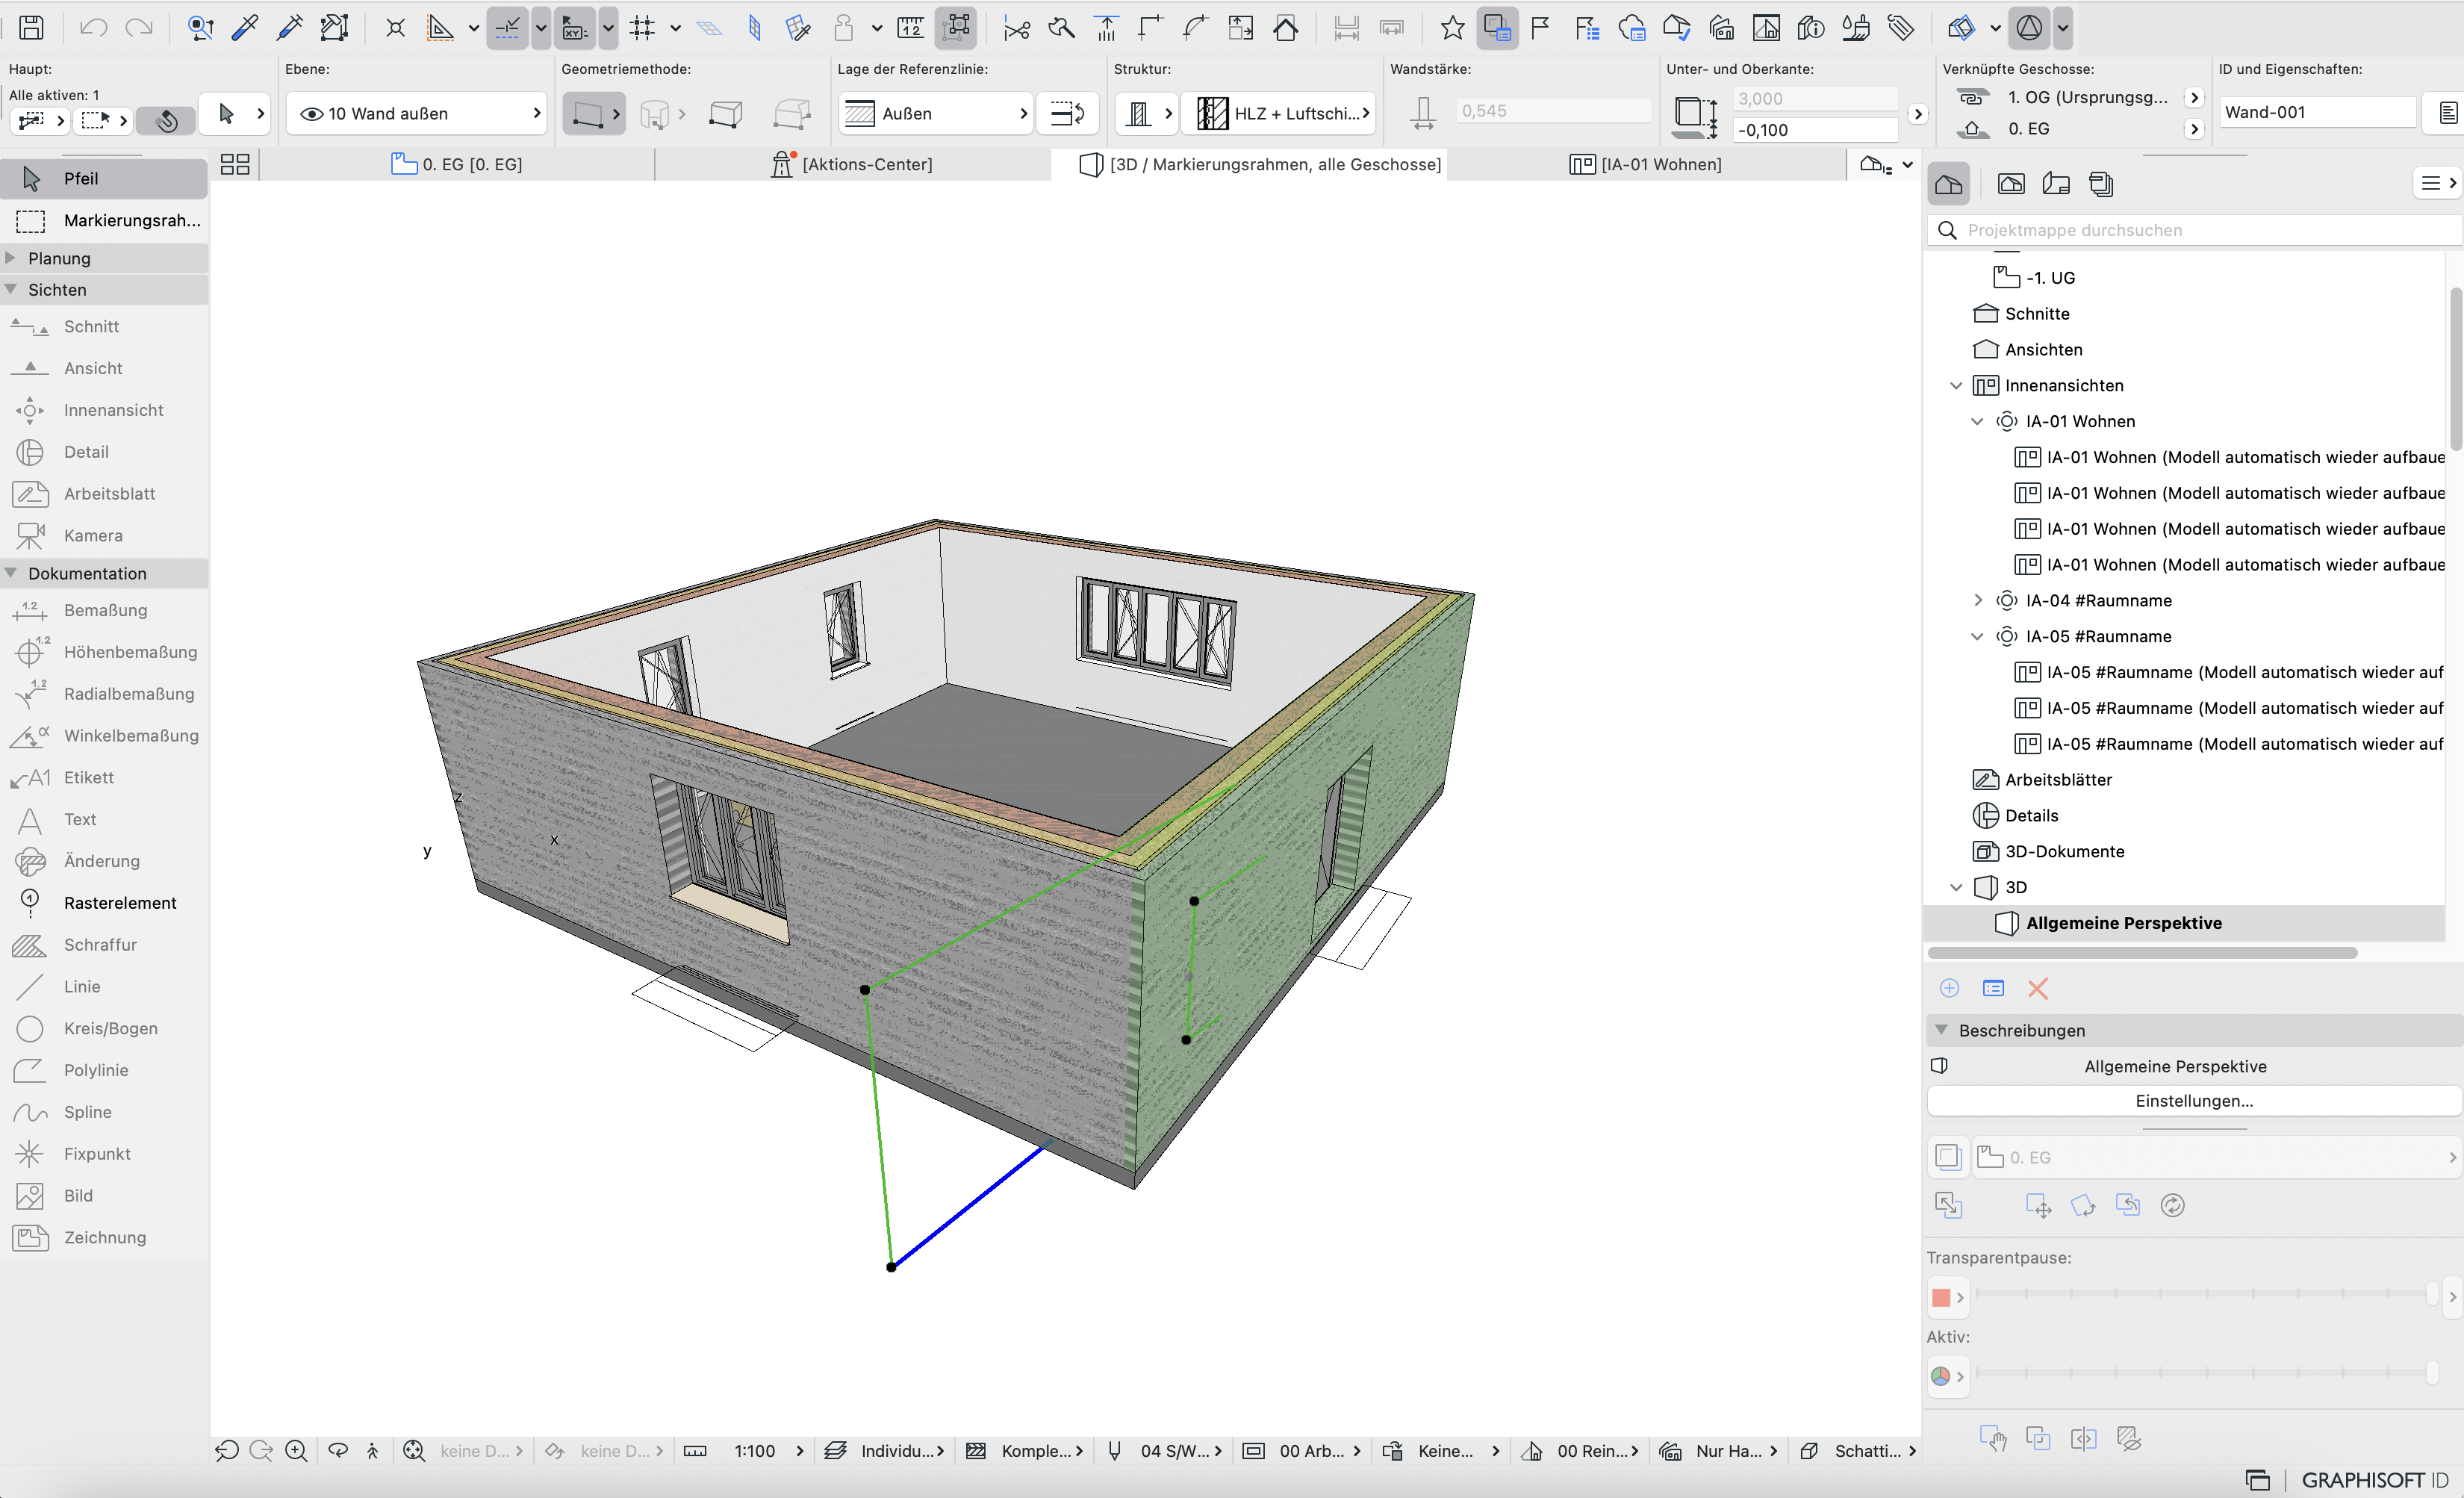This screenshot has width=2464, height=1498.
Task: Select the Zeichnung drawing tool
Action: pos(104,1238)
